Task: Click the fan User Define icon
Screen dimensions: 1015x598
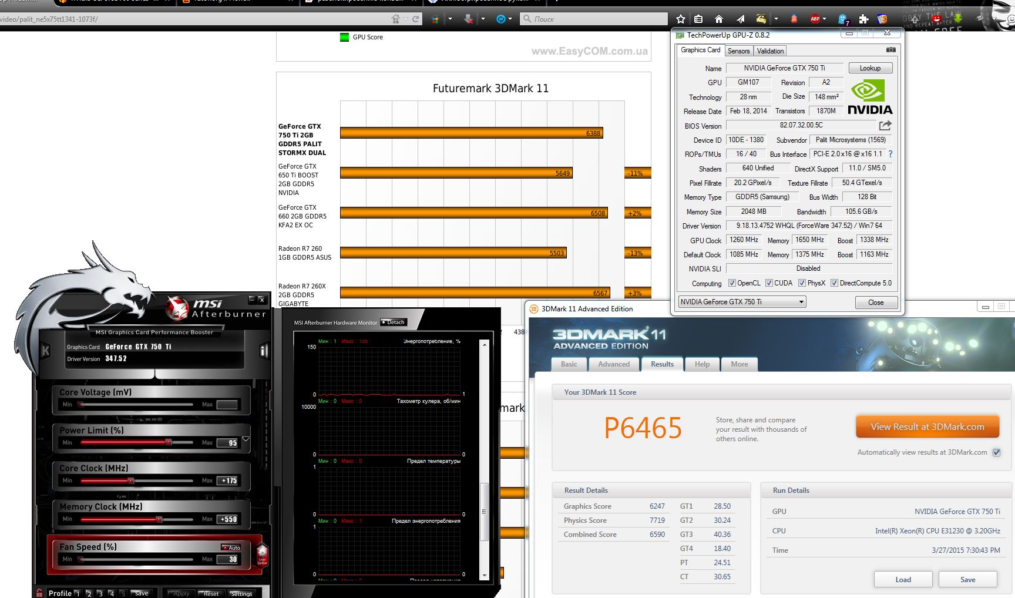Action: [x=262, y=555]
